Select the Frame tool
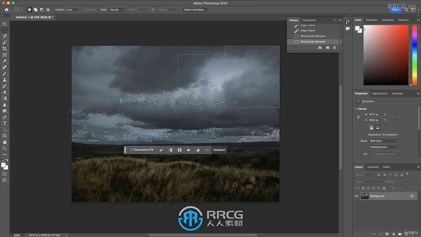421x237 pixels. coord(5,55)
